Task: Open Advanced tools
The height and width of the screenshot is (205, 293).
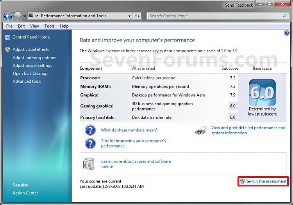Action: click(x=27, y=81)
